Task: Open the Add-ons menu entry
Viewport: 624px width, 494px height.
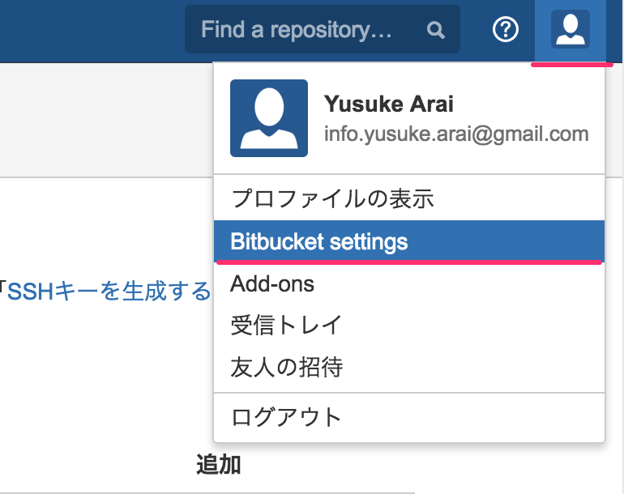Action: coord(409,283)
